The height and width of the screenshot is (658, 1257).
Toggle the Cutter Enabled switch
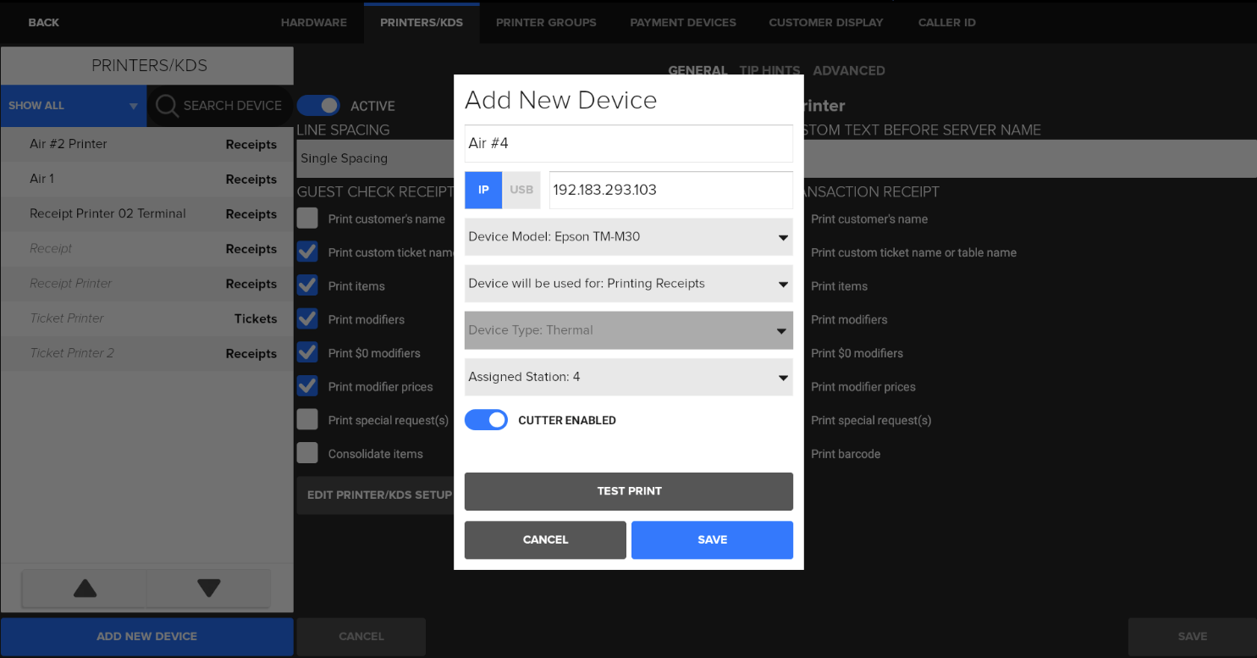486,420
